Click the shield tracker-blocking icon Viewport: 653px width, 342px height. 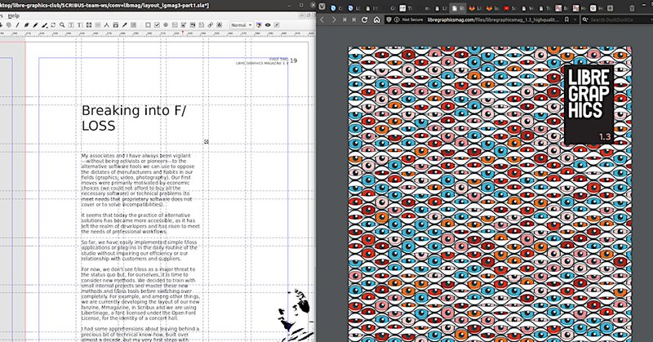pos(389,20)
